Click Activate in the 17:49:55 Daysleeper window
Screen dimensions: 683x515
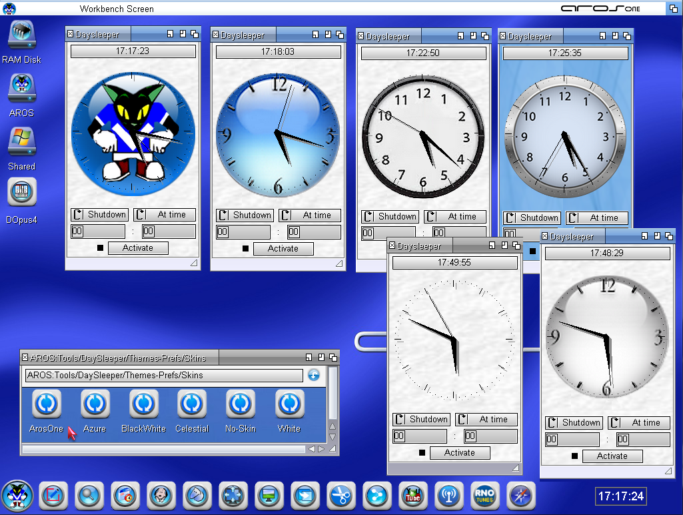pyautogui.click(x=460, y=453)
